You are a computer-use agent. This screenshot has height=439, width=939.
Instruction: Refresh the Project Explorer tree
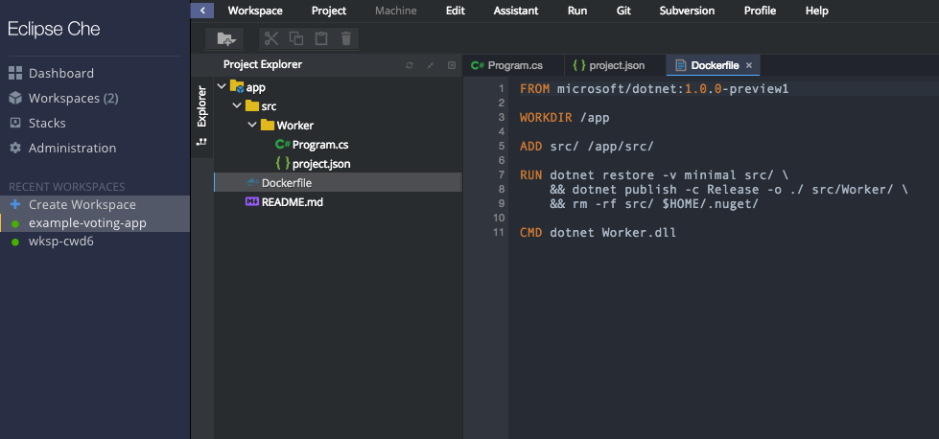(410, 65)
